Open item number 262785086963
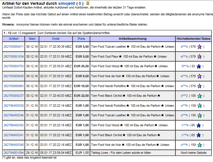213x162 pixels. pyautogui.click(x=14, y=86)
